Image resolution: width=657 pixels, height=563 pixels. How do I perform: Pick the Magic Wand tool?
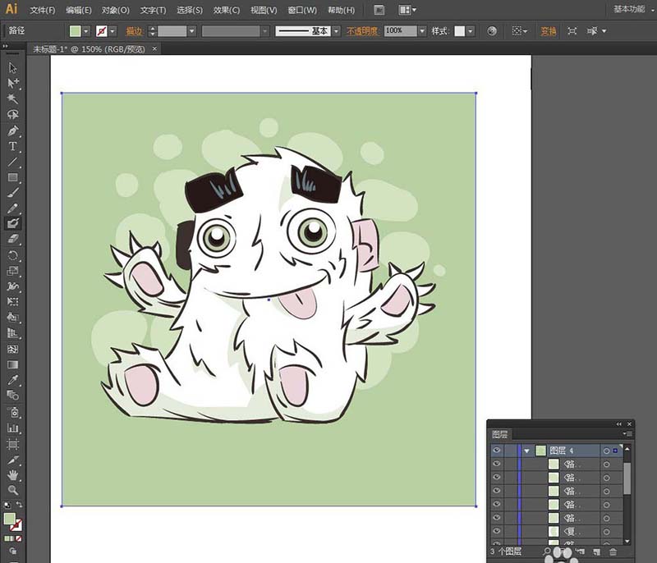pos(12,98)
